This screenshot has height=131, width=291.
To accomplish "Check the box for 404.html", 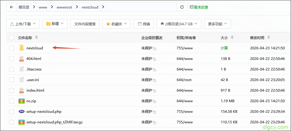I will tap(11, 59).
